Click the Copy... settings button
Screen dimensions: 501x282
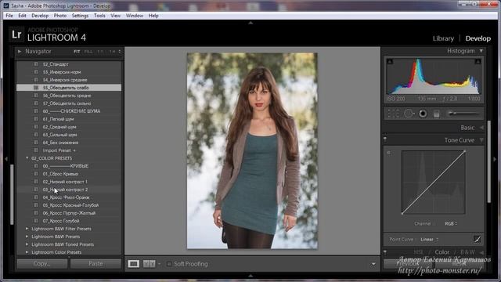[x=41, y=264]
